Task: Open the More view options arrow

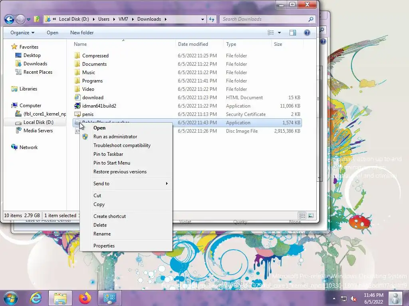Action: 279,33
